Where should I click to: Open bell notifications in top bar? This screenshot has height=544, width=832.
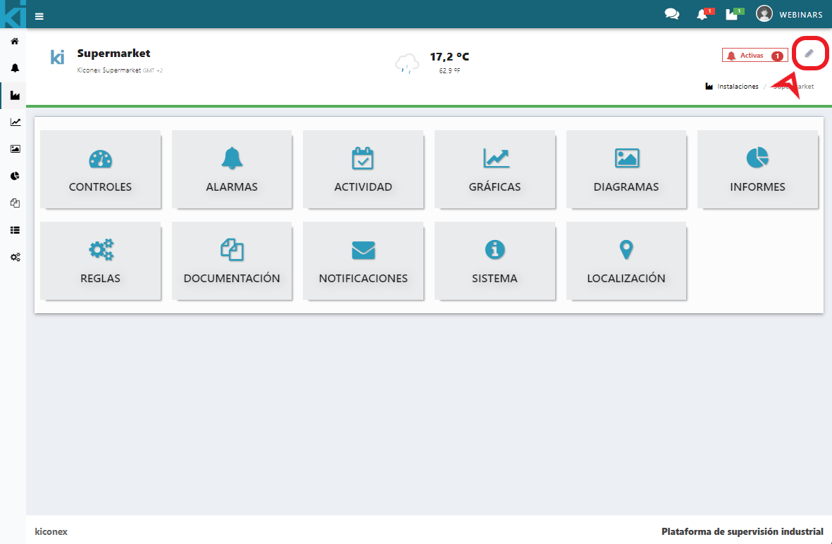point(702,14)
